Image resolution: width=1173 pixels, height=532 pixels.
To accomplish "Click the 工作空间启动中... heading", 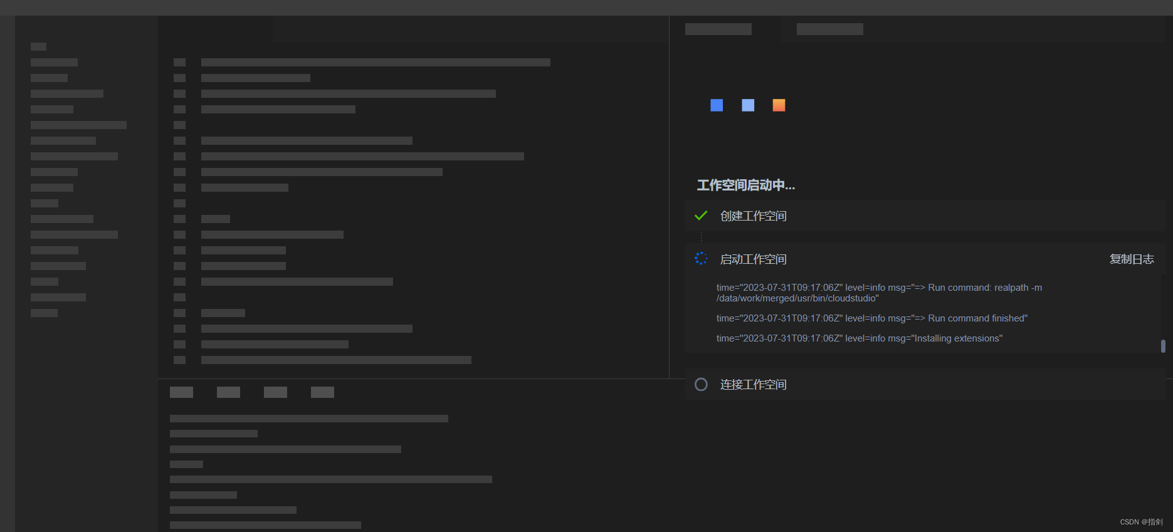I will [x=746, y=185].
